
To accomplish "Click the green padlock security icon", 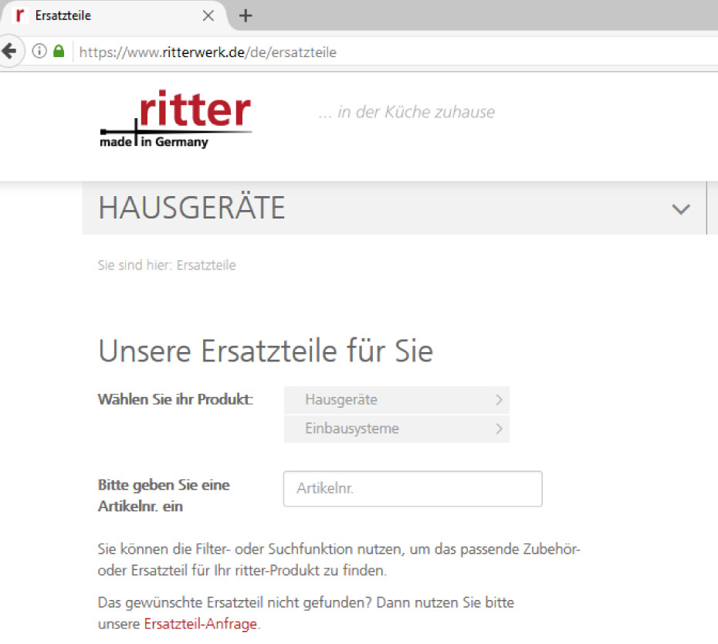I will (58, 52).
